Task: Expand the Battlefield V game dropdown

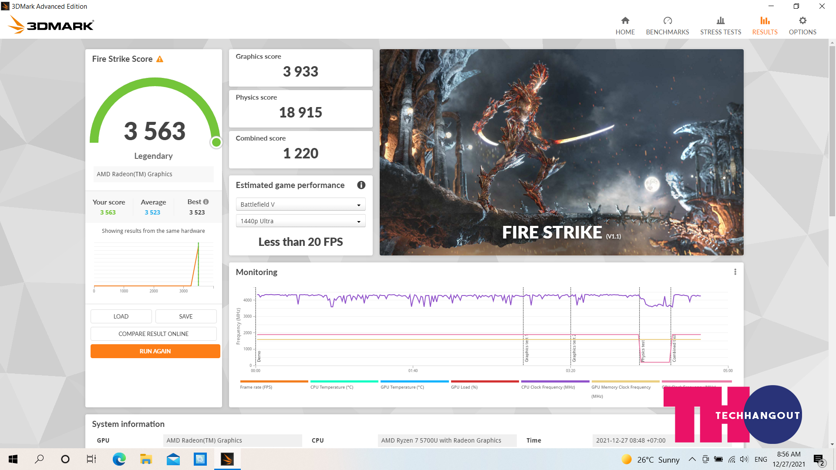Action: [300, 205]
